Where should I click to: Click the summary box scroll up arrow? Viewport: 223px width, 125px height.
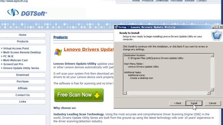coord(212,55)
